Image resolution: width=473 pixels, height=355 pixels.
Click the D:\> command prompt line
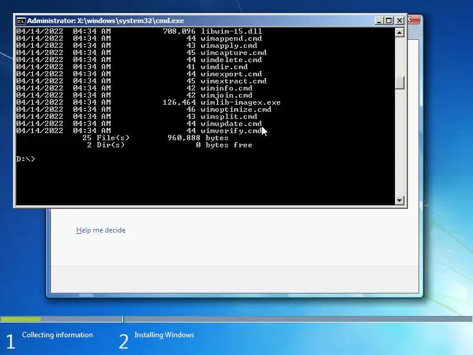click(x=25, y=159)
